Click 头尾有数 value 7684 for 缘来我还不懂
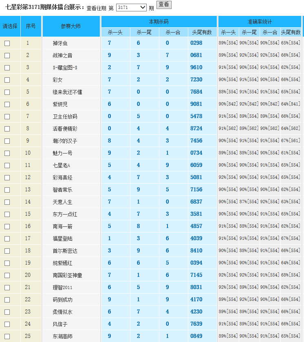The height and width of the screenshot is (342, 304). (x=196, y=92)
